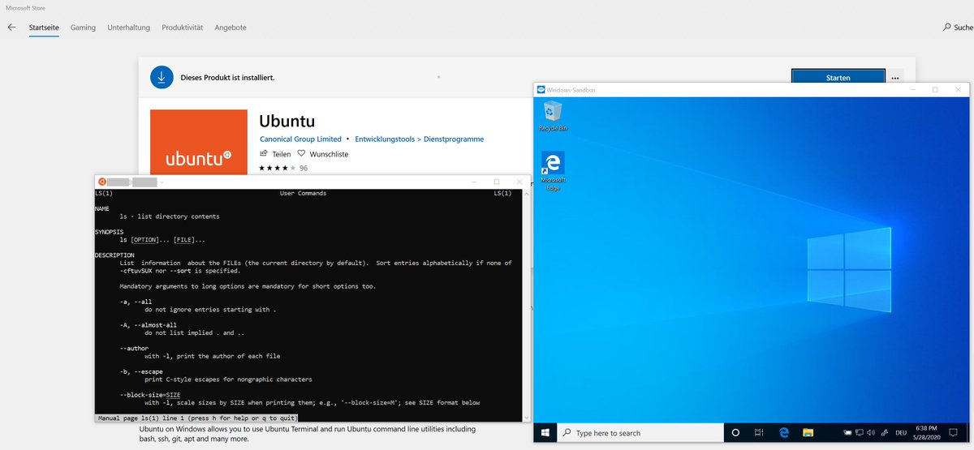Maximize the Ubuntu terminal window
The width and height of the screenshot is (974, 450).
tap(497, 182)
